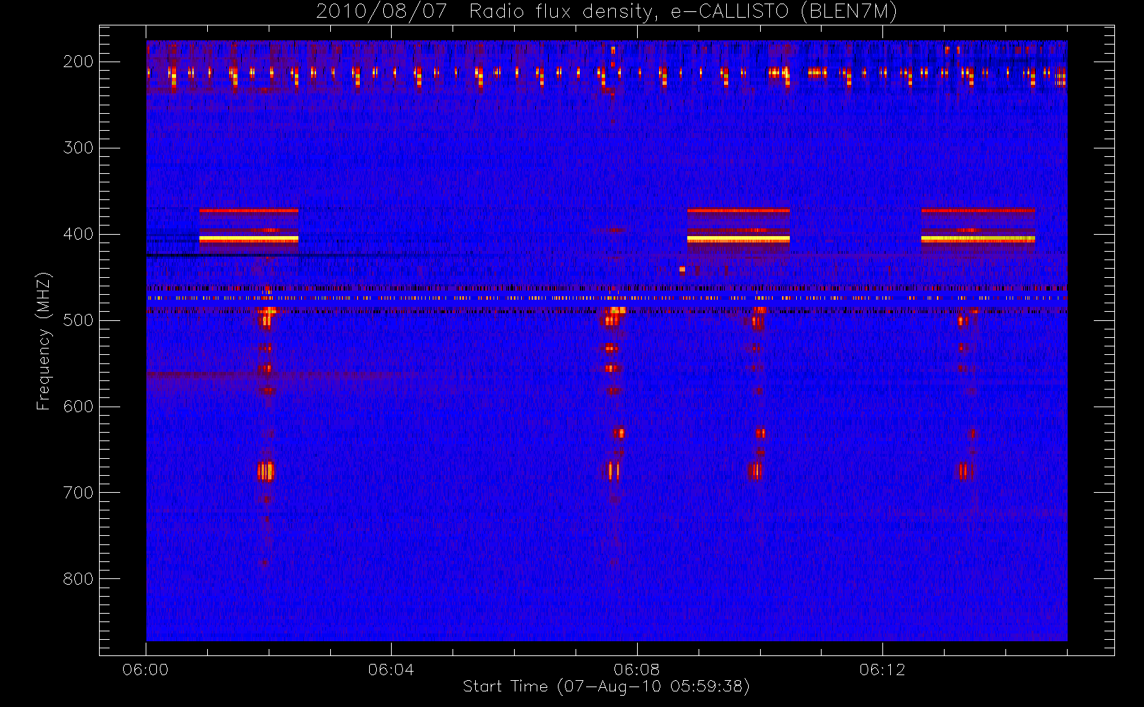Click the plot title "2010/08/07 Radio flux density, e-CALLISTO (BLEN7M)"

pyautogui.click(x=607, y=12)
